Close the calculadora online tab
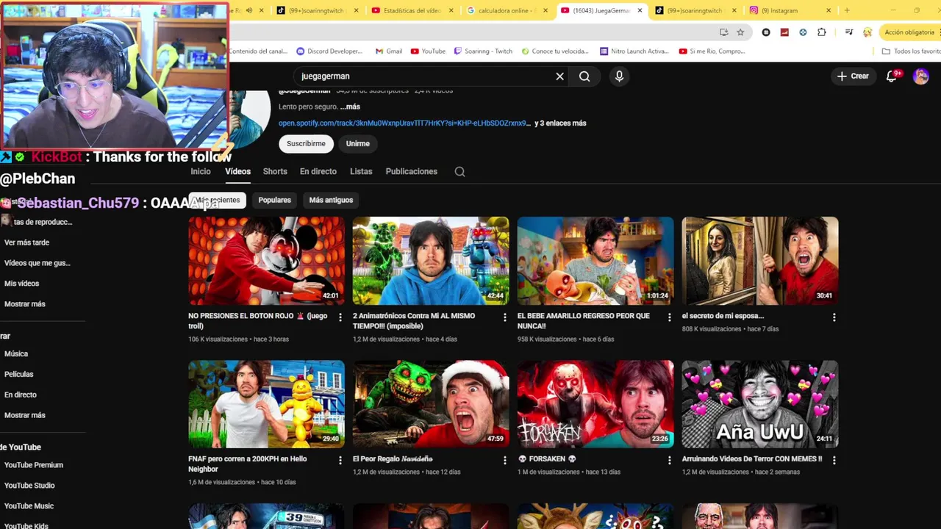Image resolution: width=941 pixels, height=529 pixels. pos(545,10)
